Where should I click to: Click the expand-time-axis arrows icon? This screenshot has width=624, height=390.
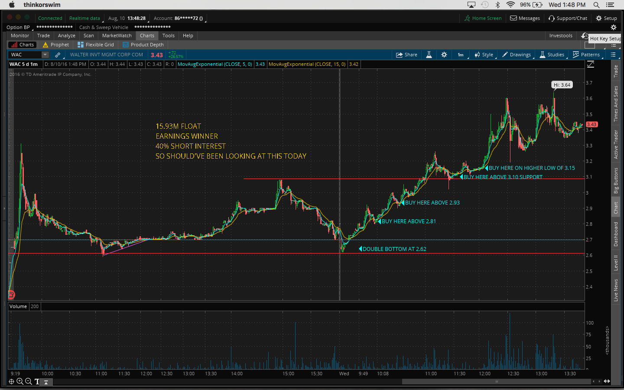607,381
